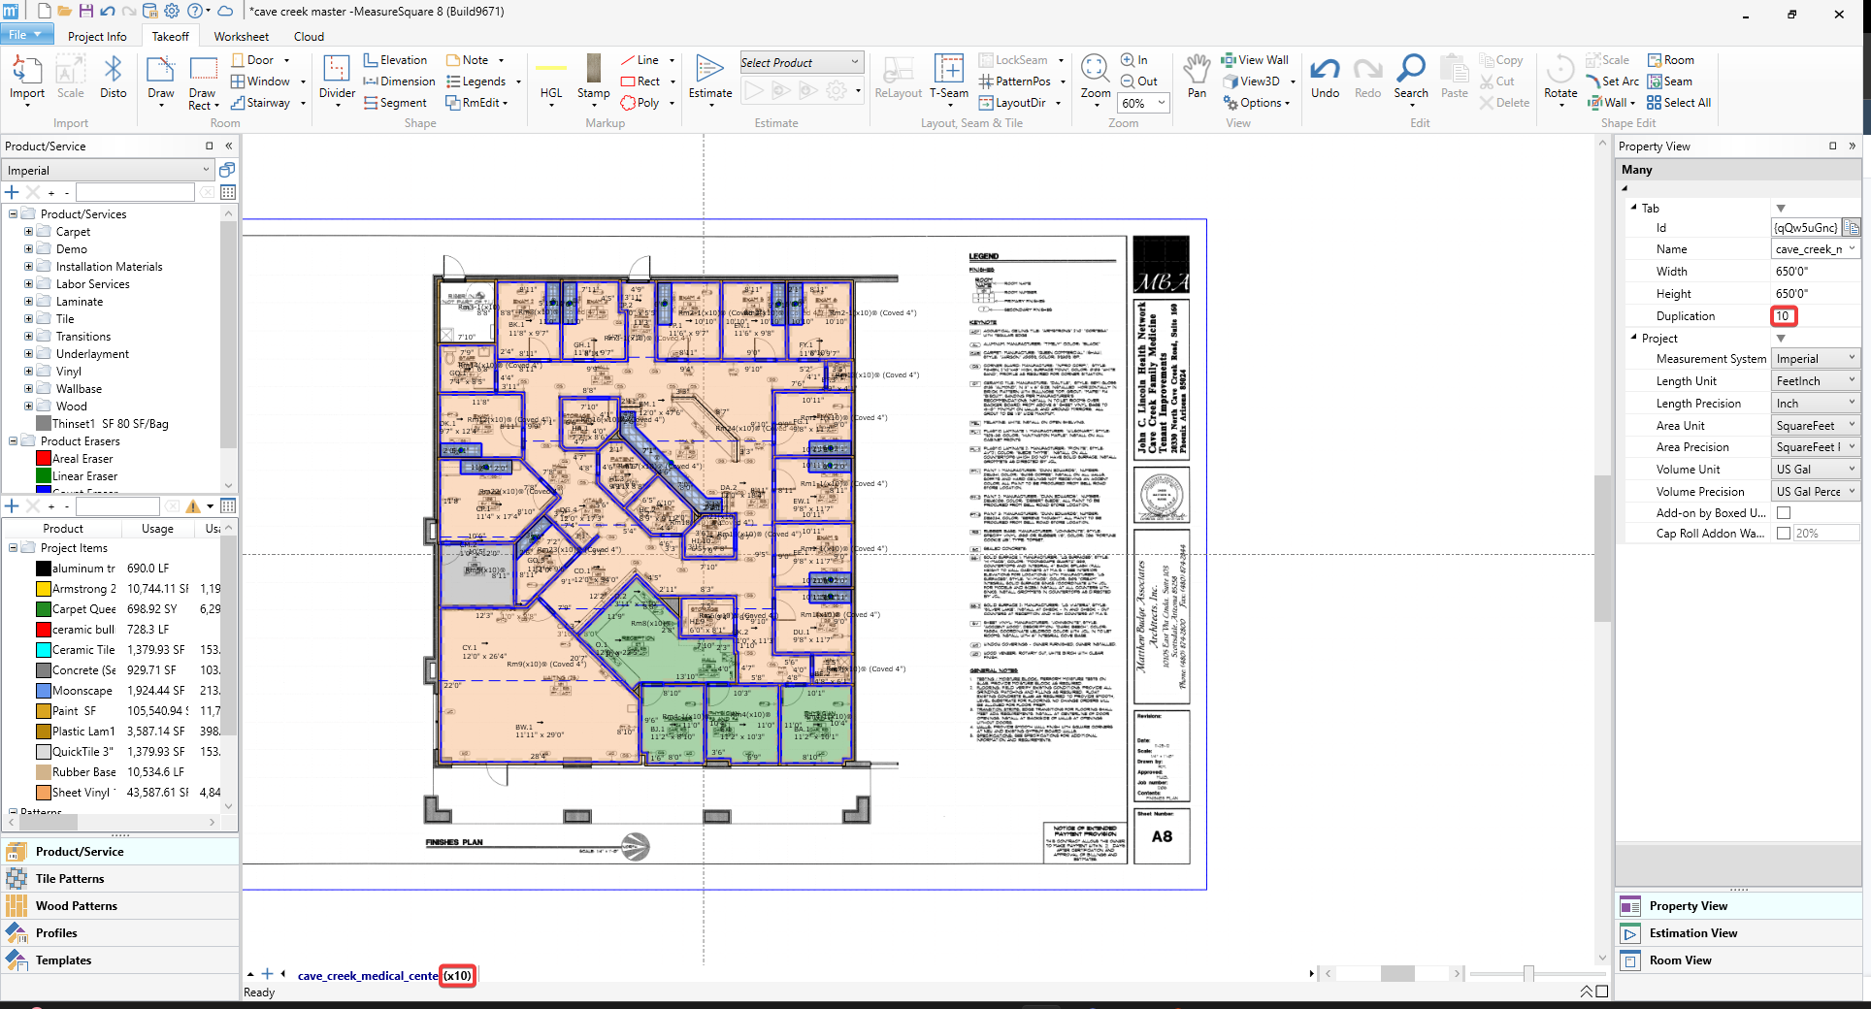Open the Tile Patterns panel
This screenshot has height=1009, width=1871.
click(x=120, y=879)
